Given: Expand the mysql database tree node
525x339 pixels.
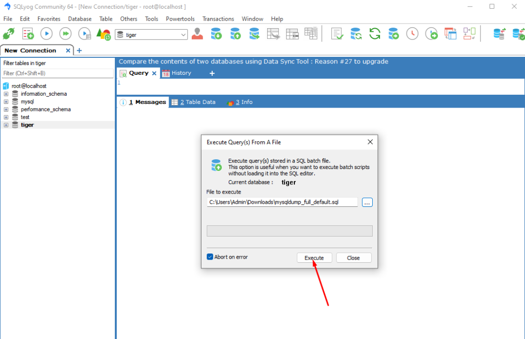Looking at the screenshot, I should coord(6,102).
